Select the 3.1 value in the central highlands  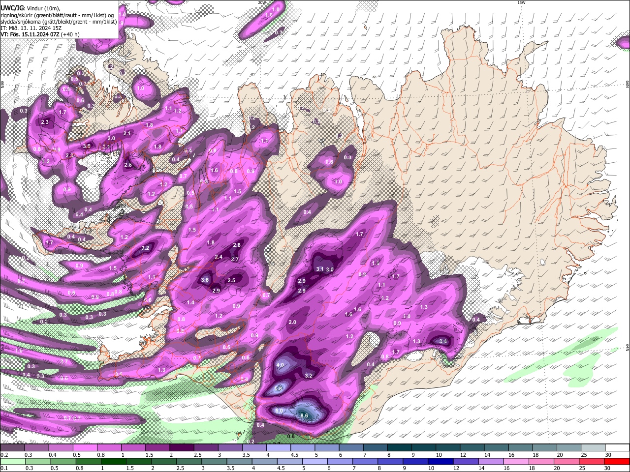click(x=319, y=269)
